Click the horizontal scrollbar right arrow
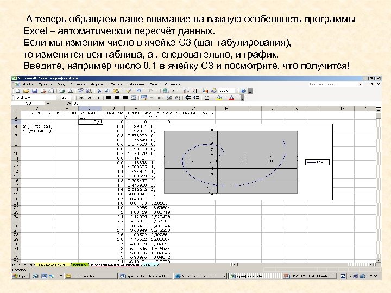Image resolution: width=391 pixels, height=293 pixels. pyautogui.click(x=371, y=265)
